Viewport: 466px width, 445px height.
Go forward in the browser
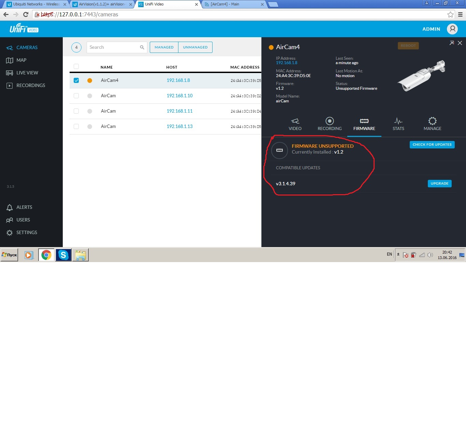click(16, 14)
